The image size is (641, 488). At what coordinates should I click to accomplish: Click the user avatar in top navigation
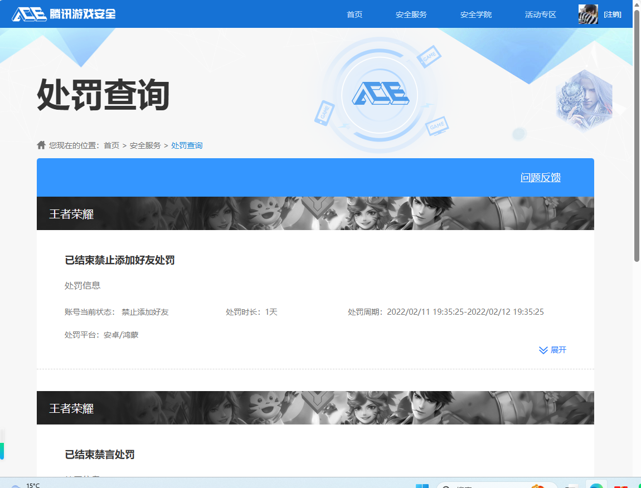coord(588,14)
